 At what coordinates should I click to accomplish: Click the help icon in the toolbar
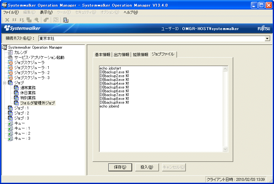66,20
